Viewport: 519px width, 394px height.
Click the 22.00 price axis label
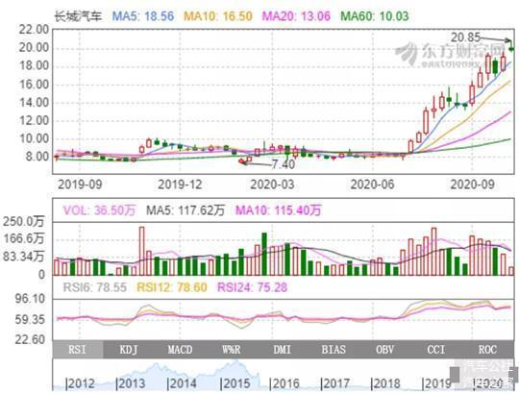click(x=34, y=30)
